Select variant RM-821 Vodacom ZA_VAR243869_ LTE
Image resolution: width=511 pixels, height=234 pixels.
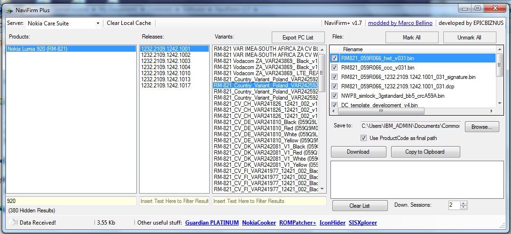click(266, 73)
